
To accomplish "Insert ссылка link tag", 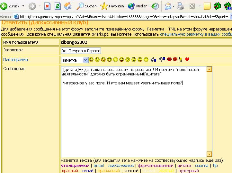I will 202,166.
